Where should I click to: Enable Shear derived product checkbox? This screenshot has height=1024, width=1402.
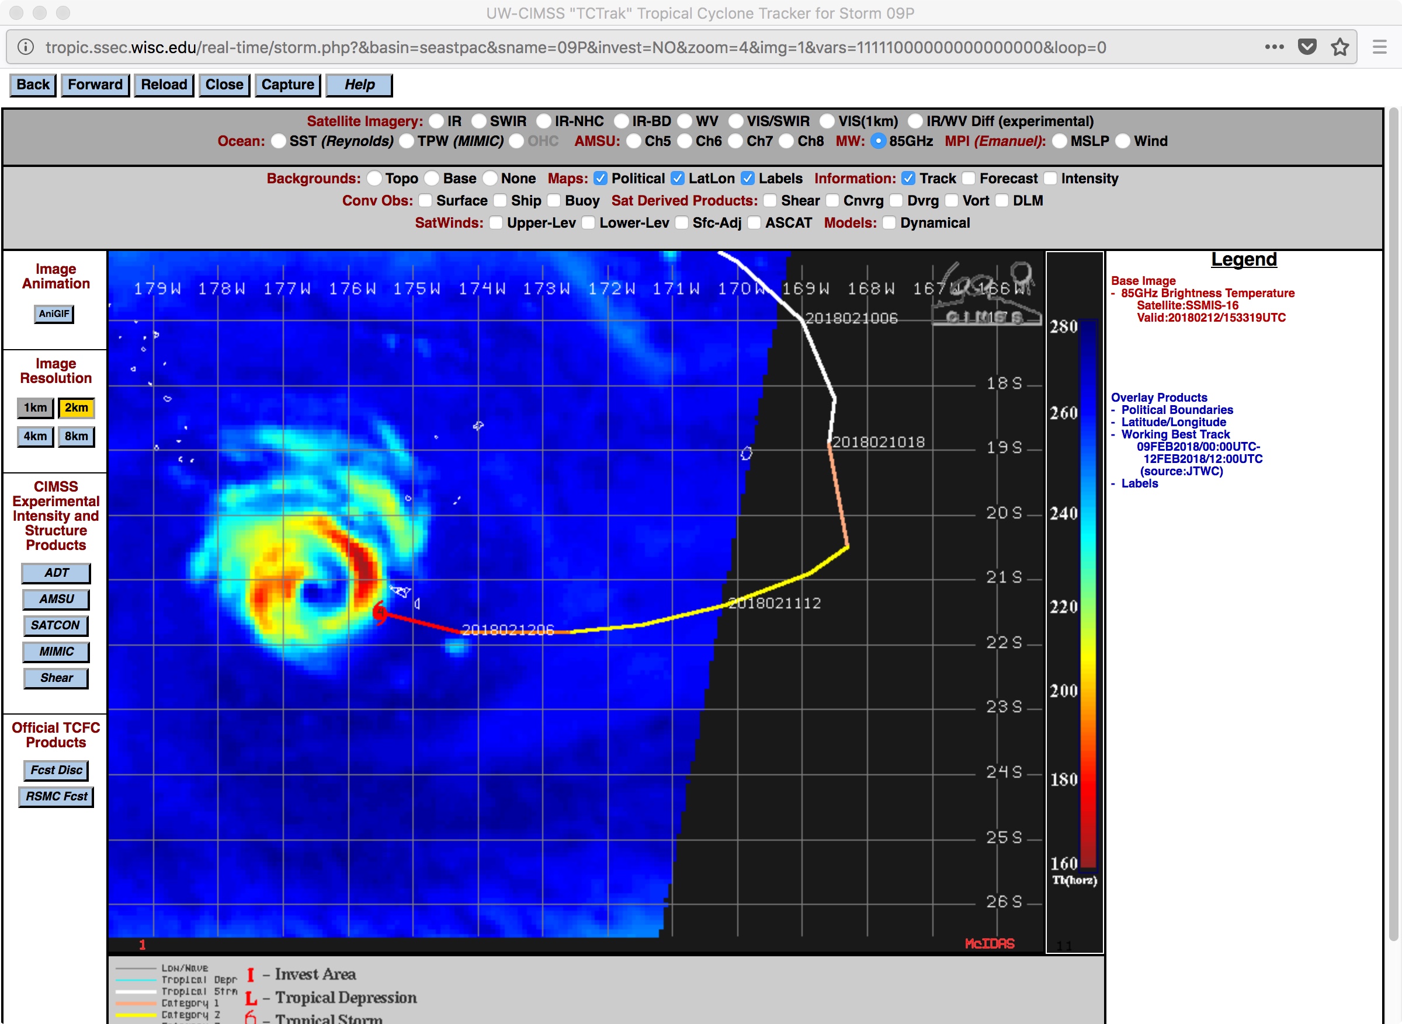tap(769, 201)
